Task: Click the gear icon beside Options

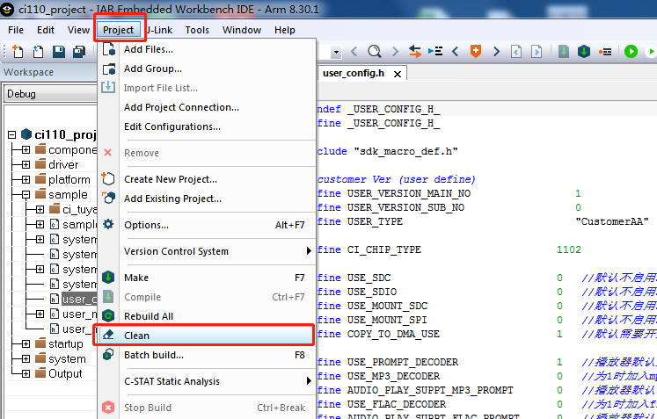Action: coord(108,224)
